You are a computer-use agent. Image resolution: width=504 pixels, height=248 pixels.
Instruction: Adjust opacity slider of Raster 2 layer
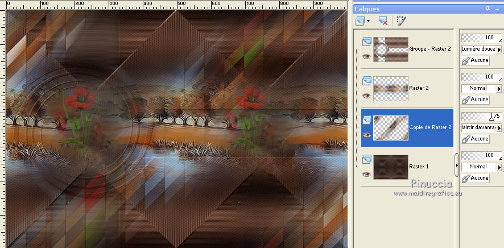pyautogui.click(x=481, y=77)
